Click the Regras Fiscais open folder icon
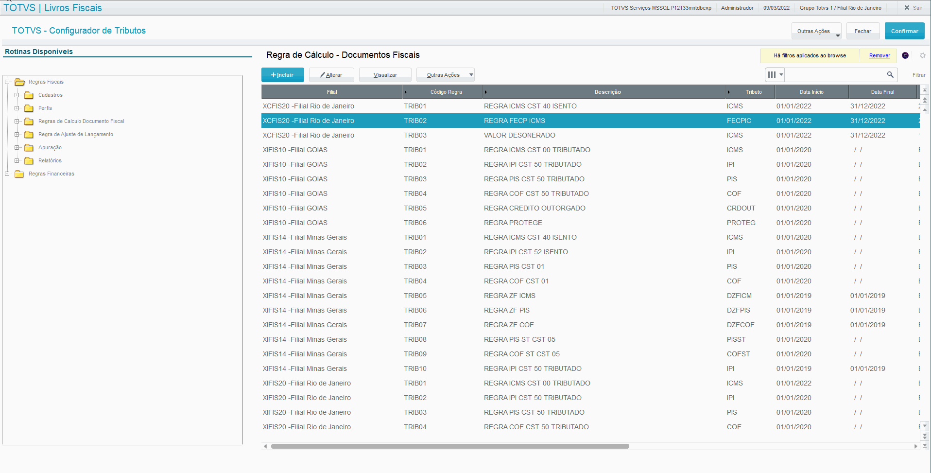 tap(19, 82)
